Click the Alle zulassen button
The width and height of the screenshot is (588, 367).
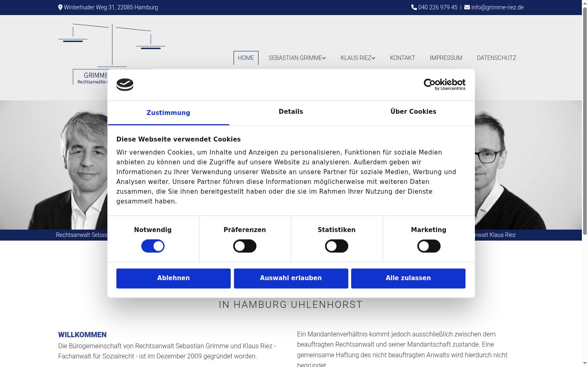point(408,279)
